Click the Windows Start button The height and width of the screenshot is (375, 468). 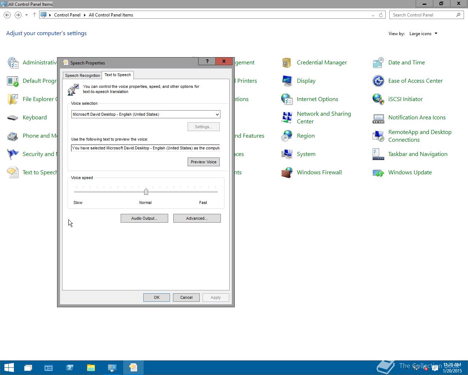(x=9, y=367)
